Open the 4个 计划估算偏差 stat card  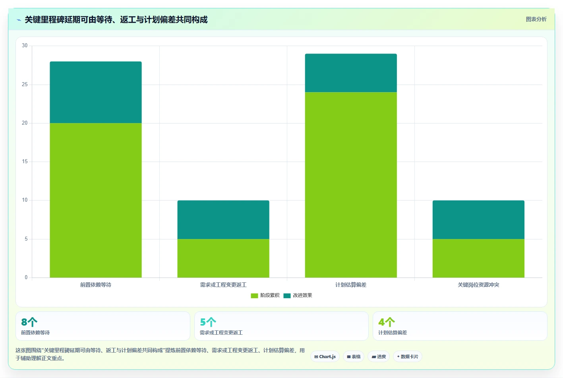click(460, 326)
